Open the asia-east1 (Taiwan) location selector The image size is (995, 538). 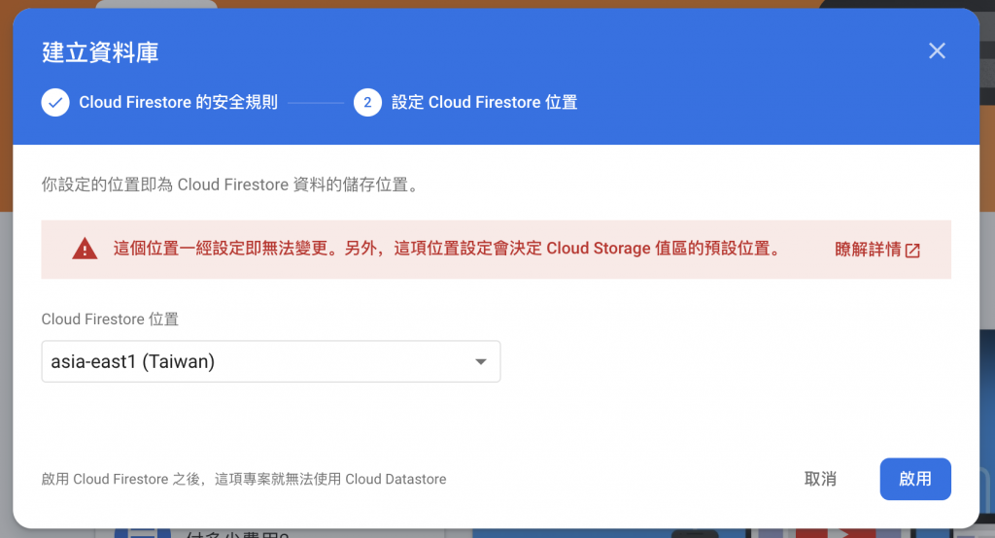point(271,361)
